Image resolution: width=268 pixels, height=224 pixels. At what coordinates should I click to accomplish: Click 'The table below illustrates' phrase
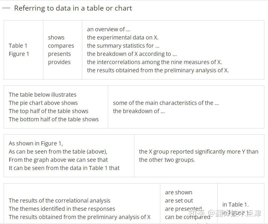pos(42,95)
